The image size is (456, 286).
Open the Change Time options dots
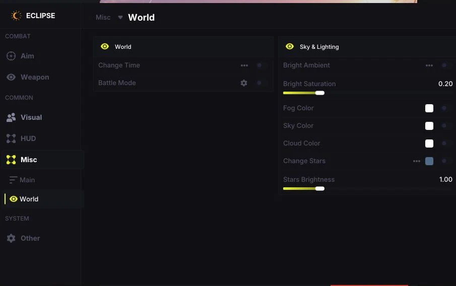pyautogui.click(x=244, y=65)
